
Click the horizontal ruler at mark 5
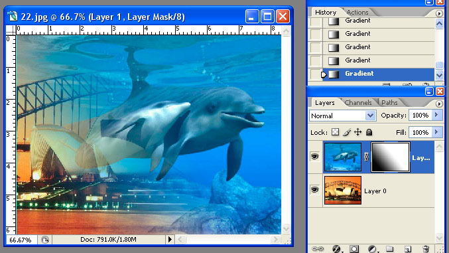click(177, 29)
